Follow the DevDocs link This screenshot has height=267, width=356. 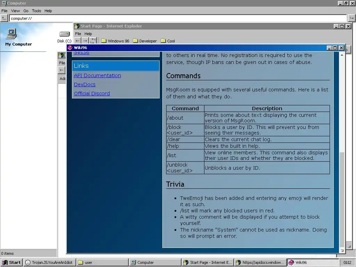pyautogui.click(x=85, y=84)
